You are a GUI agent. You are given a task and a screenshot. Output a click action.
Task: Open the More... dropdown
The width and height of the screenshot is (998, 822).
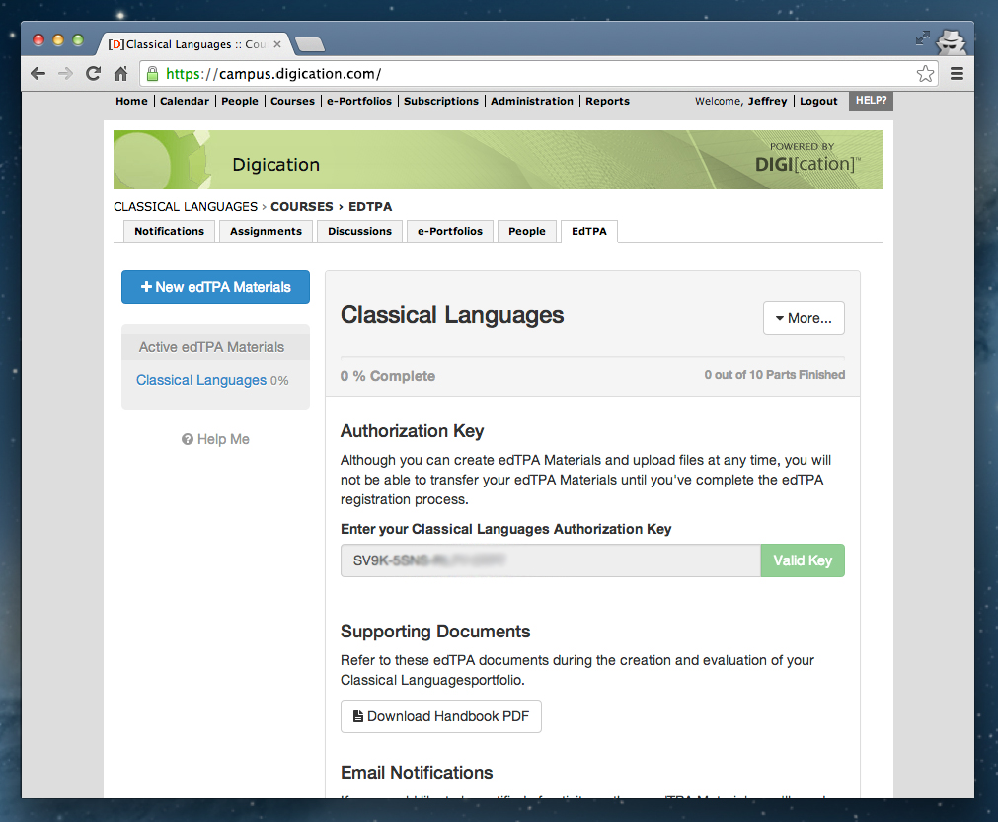click(803, 318)
